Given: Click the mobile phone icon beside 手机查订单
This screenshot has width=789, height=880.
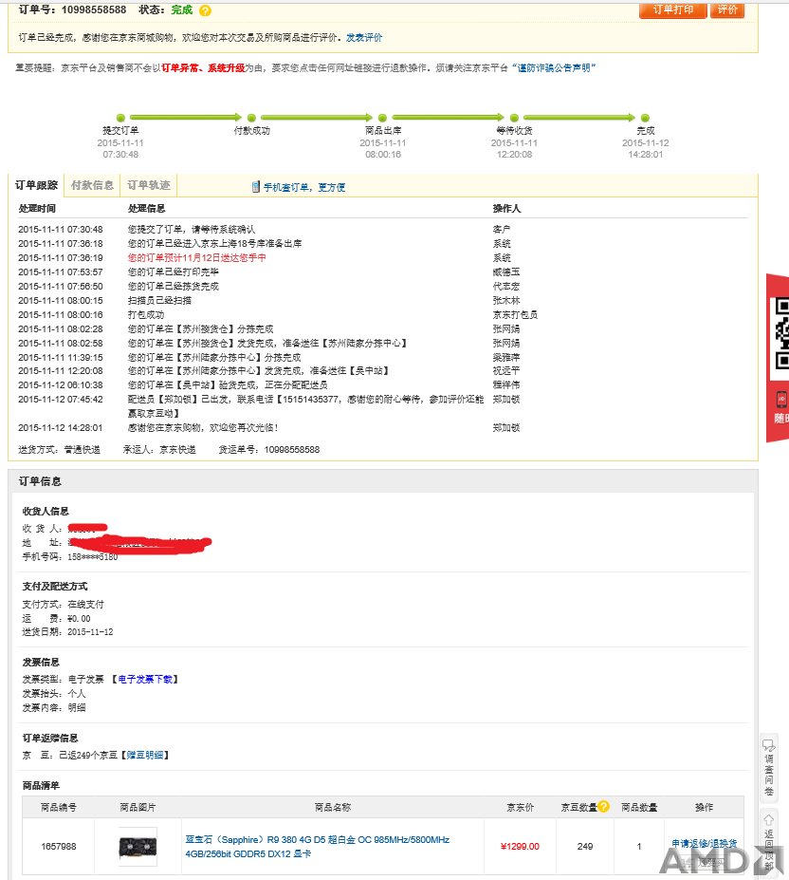Looking at the screenshot, I should click(256, 187).
